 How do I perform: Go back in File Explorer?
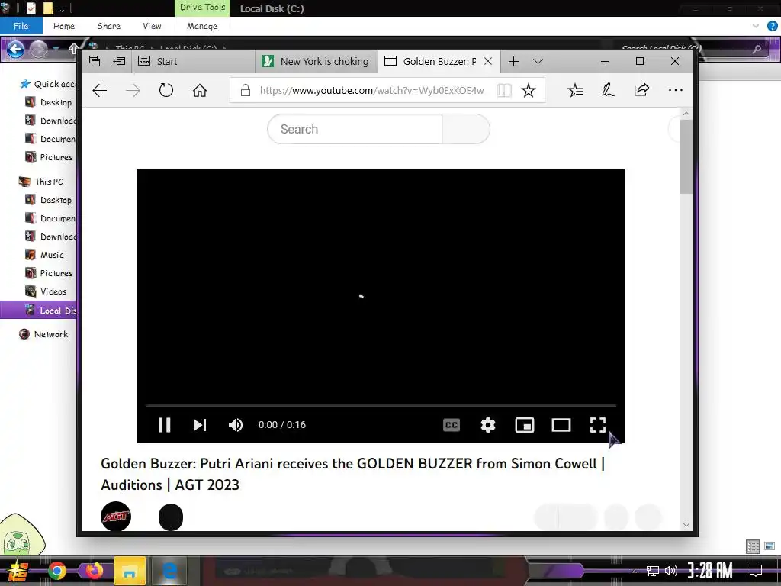[15, 49]
